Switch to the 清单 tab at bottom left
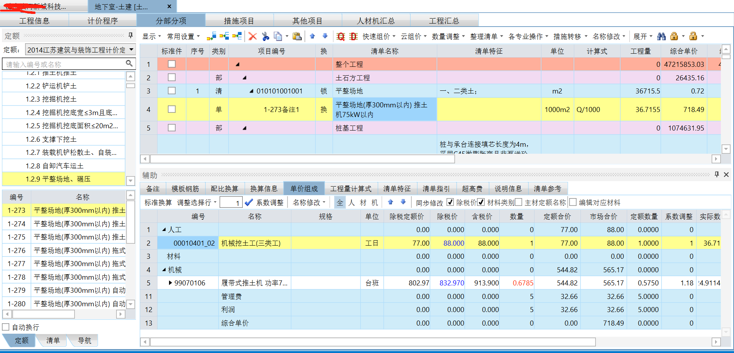The image size is (734, 353). tap(53, 340)
